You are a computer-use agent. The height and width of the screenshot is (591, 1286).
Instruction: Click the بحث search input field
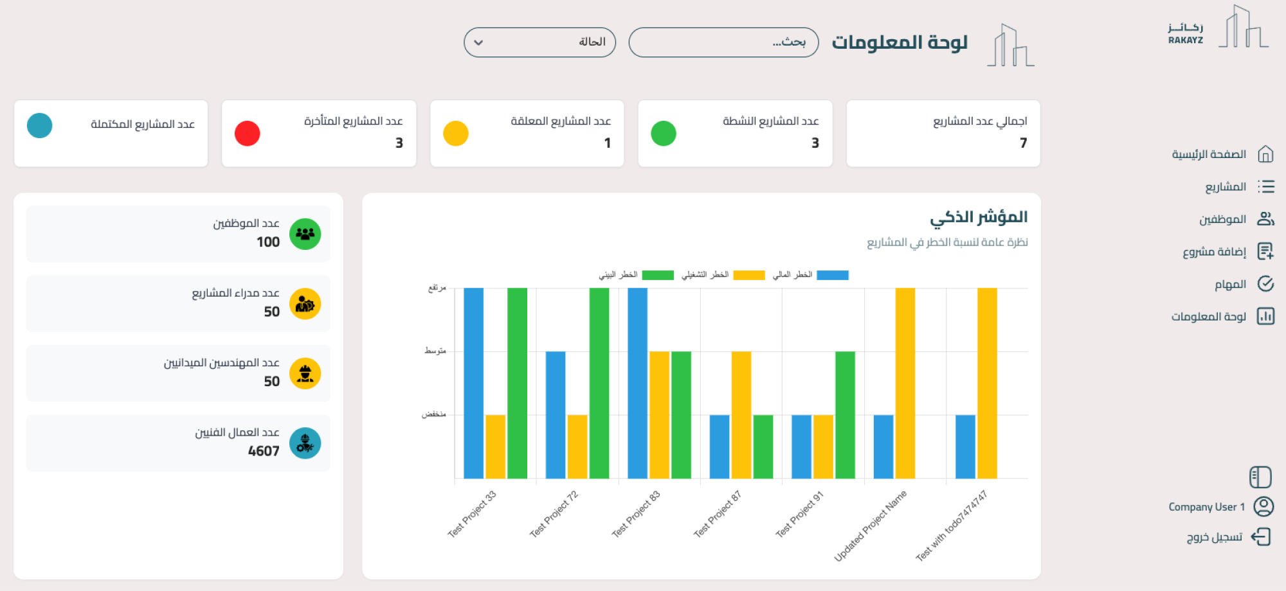(x=723, y=42)
